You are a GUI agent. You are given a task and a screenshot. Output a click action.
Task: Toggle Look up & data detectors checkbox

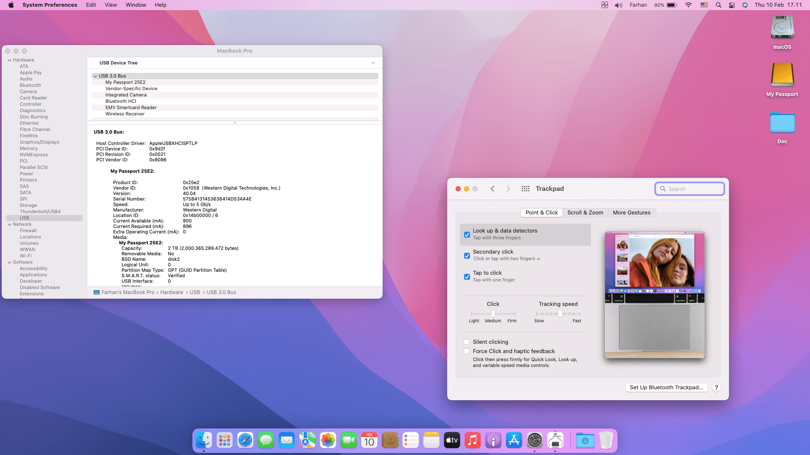(467, 235)
